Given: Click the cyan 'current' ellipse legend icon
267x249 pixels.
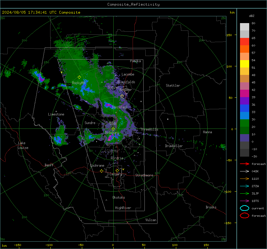Looking at the screenshot, I should pos(244,208).
